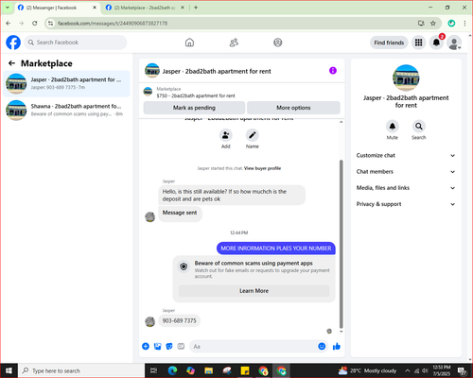Viewport: 473px width, 378px height.
Task: View site information icon in address bar
Action: 50,24
